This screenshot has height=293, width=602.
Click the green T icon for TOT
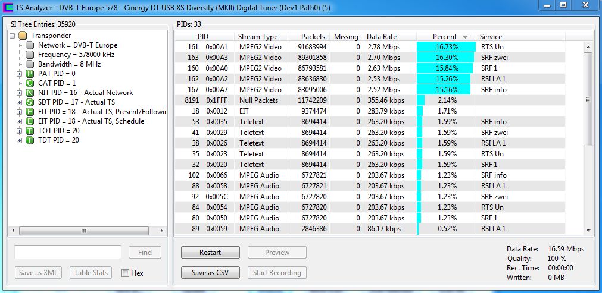pyautogui.click(x=29, y=131)
